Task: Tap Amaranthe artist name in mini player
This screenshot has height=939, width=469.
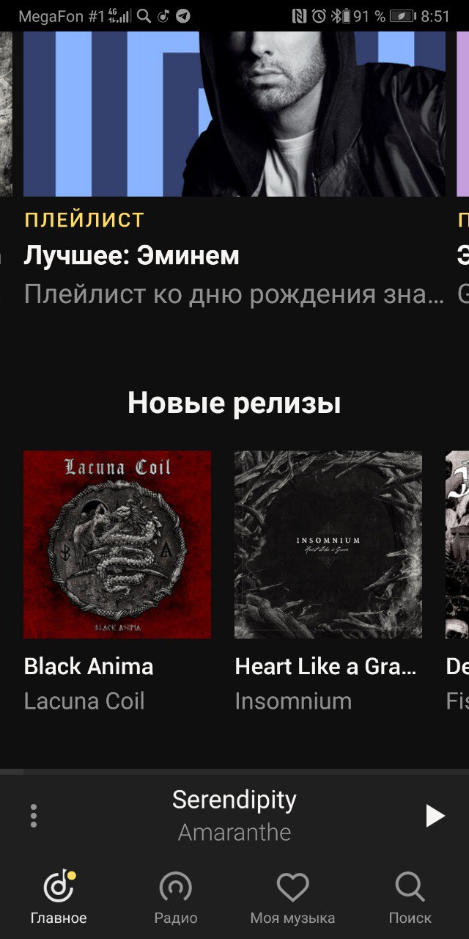Action: coord(234,833)
